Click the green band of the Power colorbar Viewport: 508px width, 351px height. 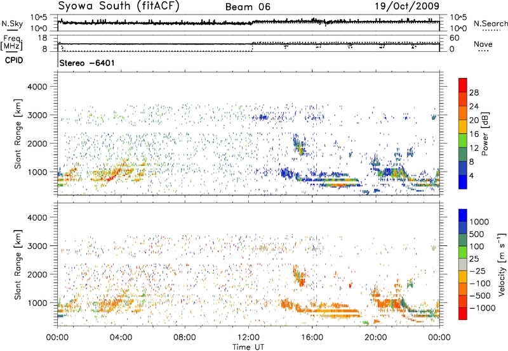click(x=463, y=140)
